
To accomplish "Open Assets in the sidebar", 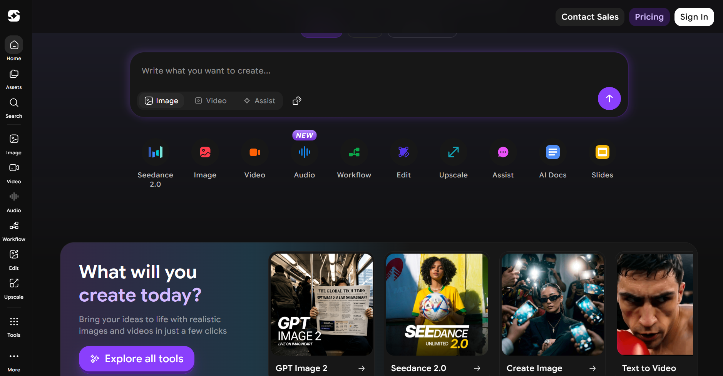I will 14,79.
